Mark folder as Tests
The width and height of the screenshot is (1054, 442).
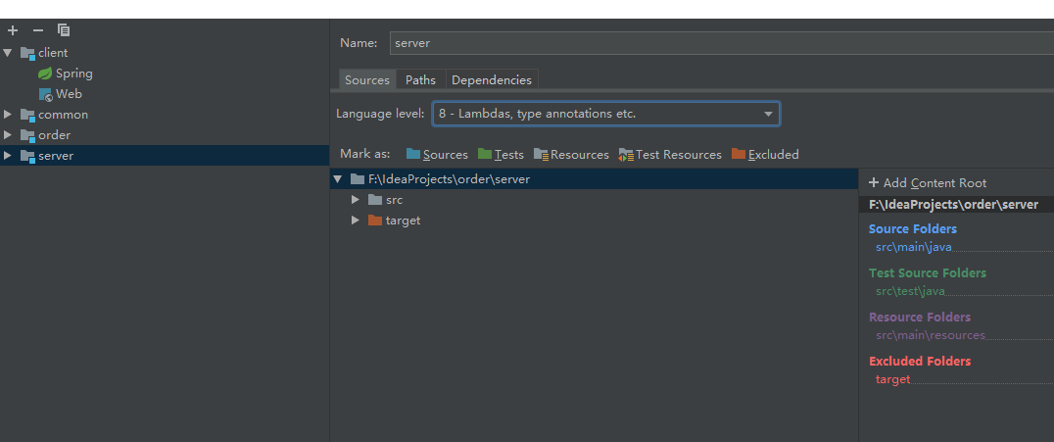(501, 155)
